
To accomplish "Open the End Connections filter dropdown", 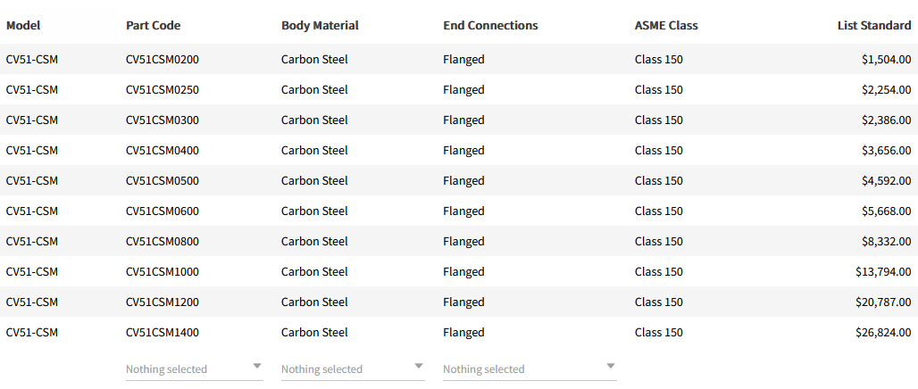I will click(529, 368).
